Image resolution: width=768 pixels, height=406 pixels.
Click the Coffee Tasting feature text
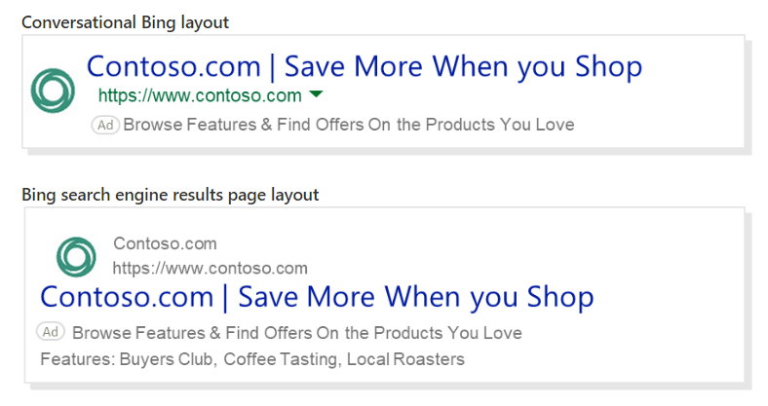point(280,359)
